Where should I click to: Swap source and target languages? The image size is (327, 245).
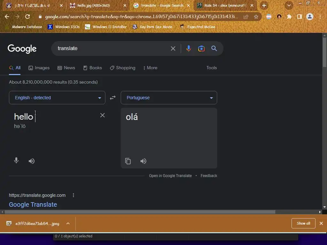click(x=113, y=98)
